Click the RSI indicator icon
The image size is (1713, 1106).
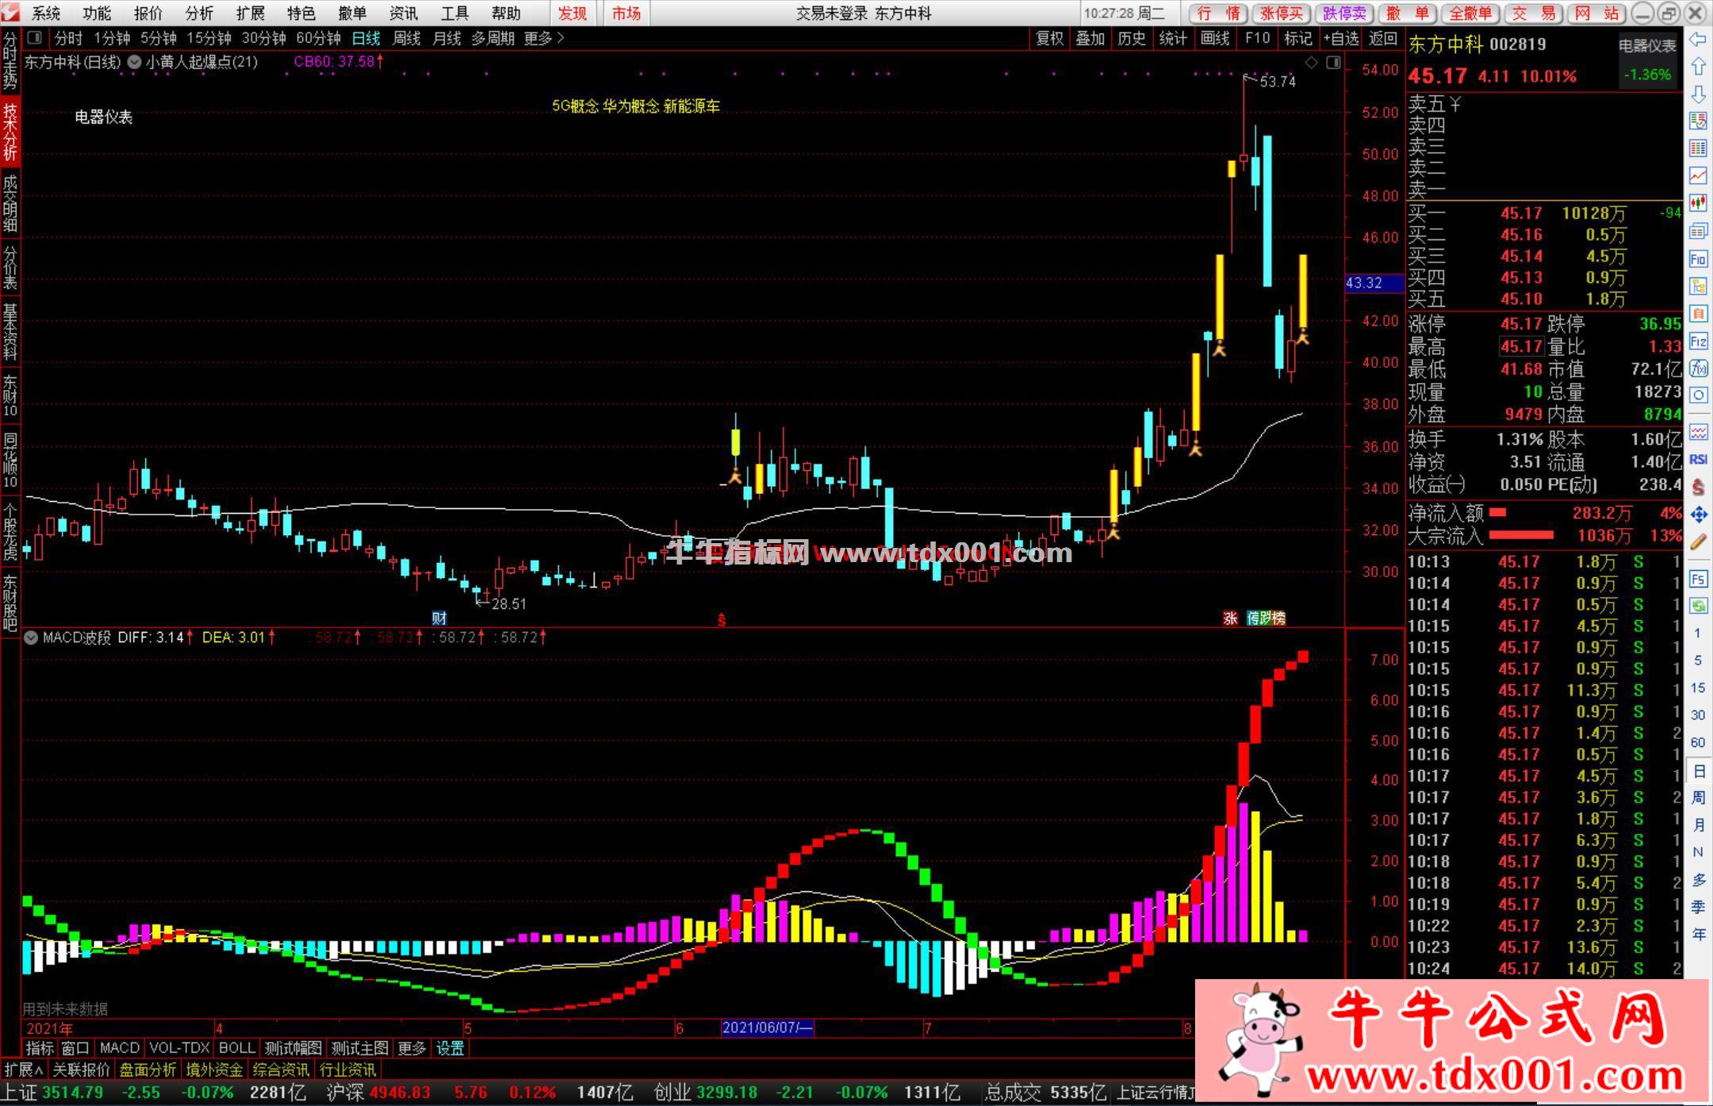1698,459
